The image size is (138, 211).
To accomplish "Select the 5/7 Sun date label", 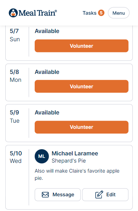I will [x=15, y=35].
